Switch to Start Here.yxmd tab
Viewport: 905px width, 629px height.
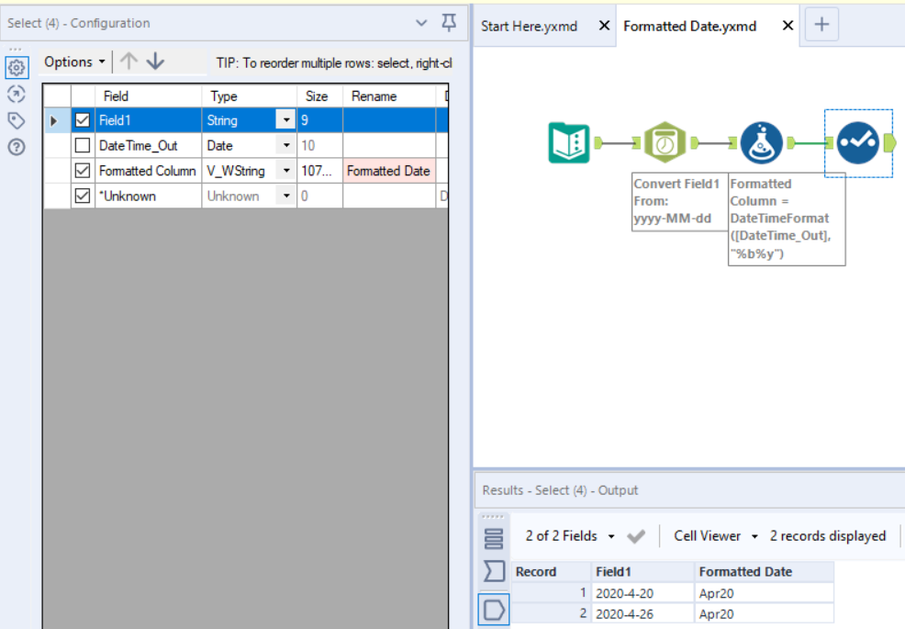pos(530,27)
